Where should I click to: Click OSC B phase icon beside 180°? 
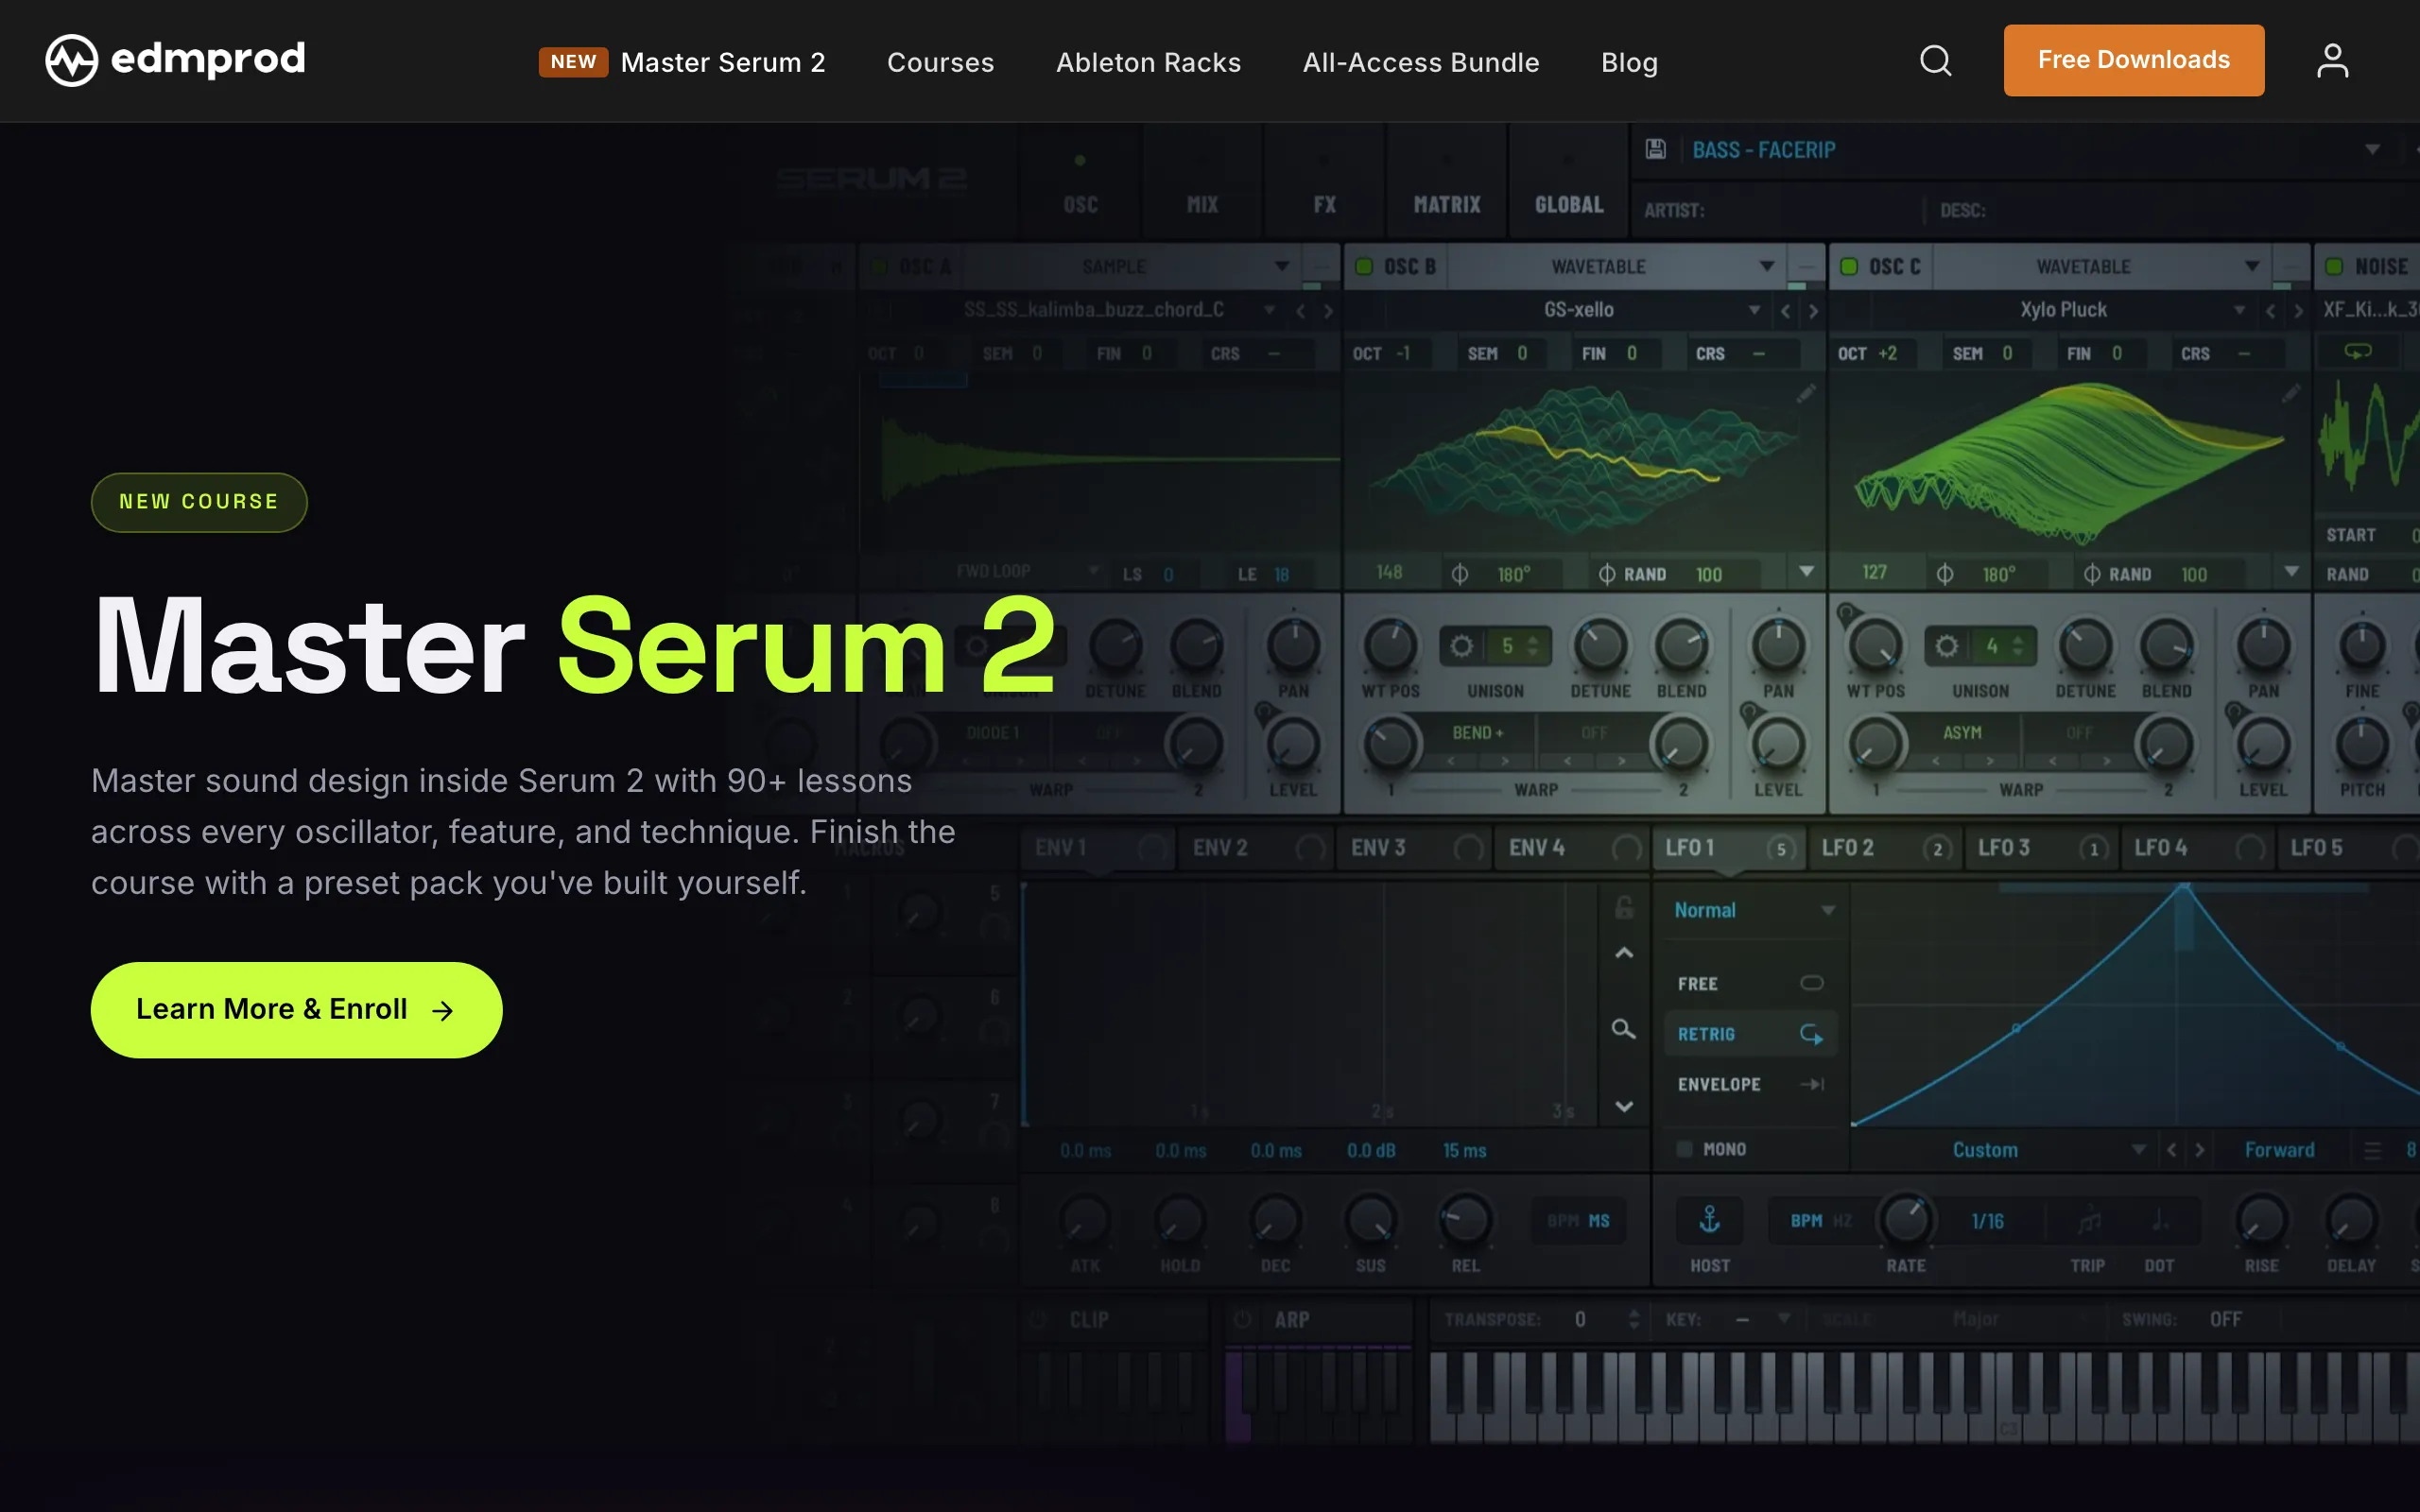(1460, 574)
